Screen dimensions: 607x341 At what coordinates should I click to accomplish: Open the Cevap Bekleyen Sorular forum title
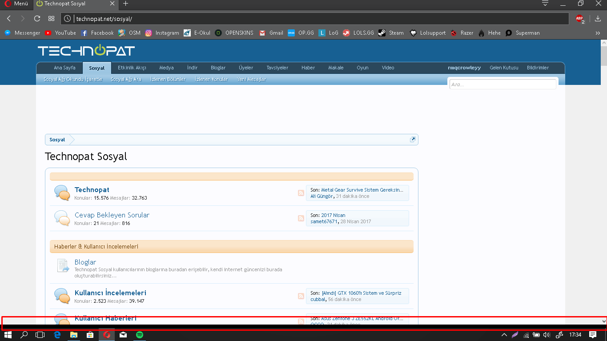click(112, 215)
